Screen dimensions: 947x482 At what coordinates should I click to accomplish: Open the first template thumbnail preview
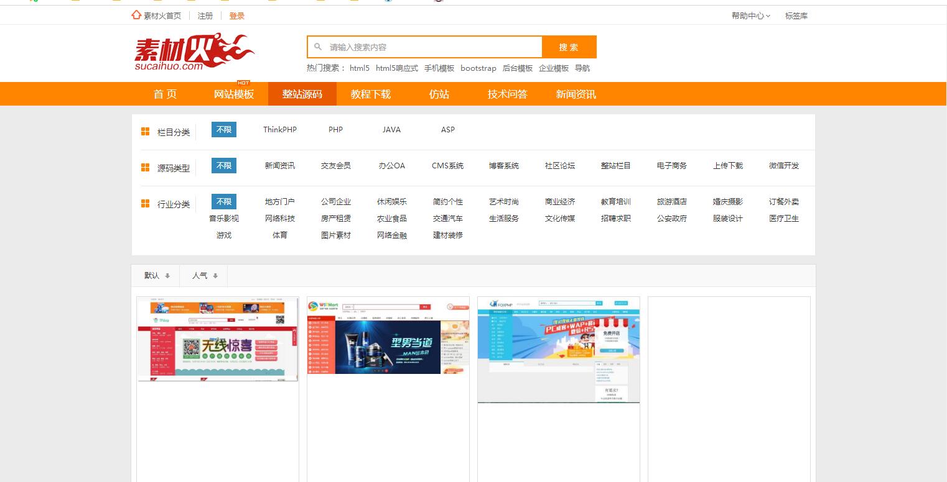pyautogui.click(x=217, y=339)
